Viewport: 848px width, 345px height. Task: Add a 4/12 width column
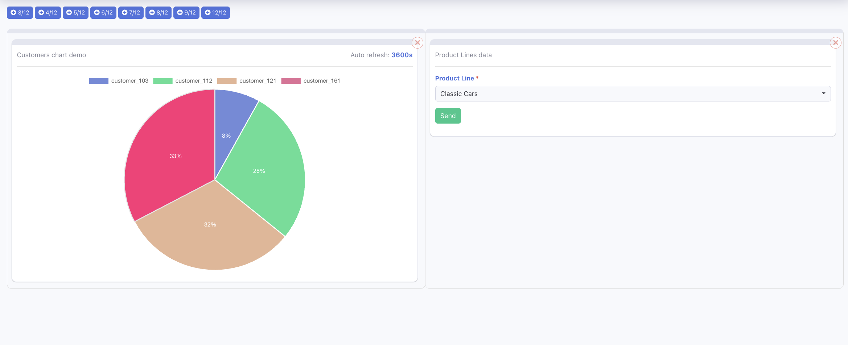[x=48, y=13]
